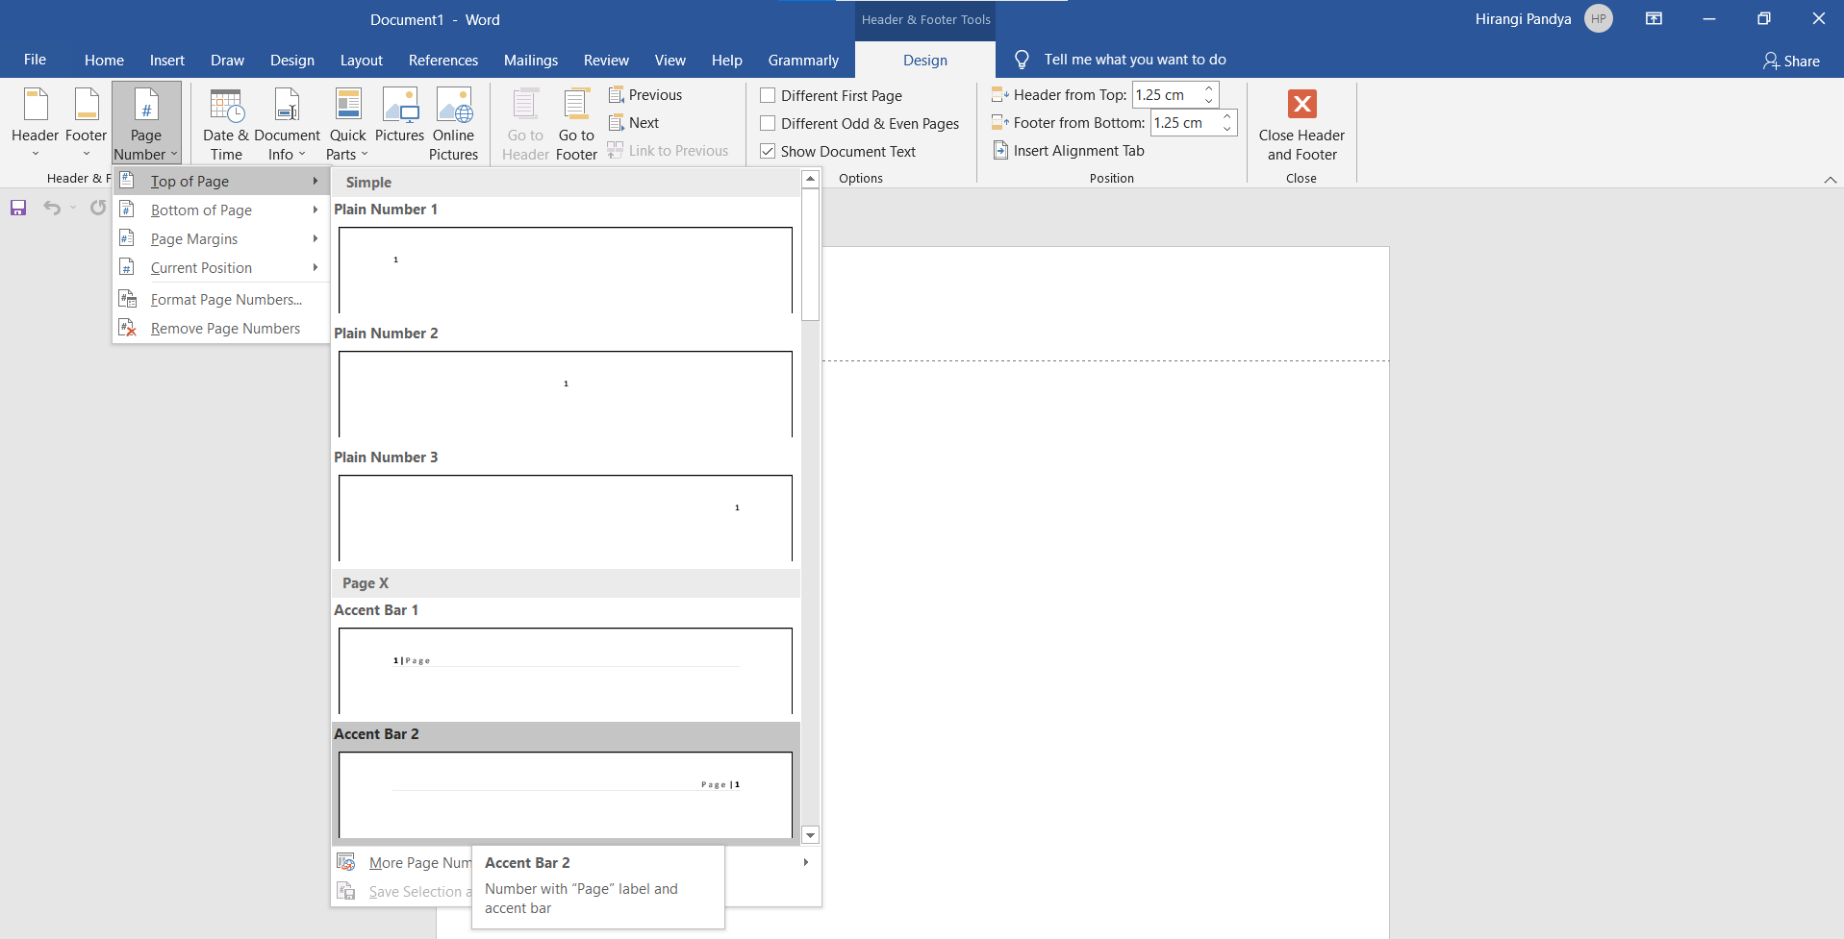The height and width of the screenshot is (939, 1844).
Task: Expand Bottom of Page submenu
Action: (x=221, y=210)
